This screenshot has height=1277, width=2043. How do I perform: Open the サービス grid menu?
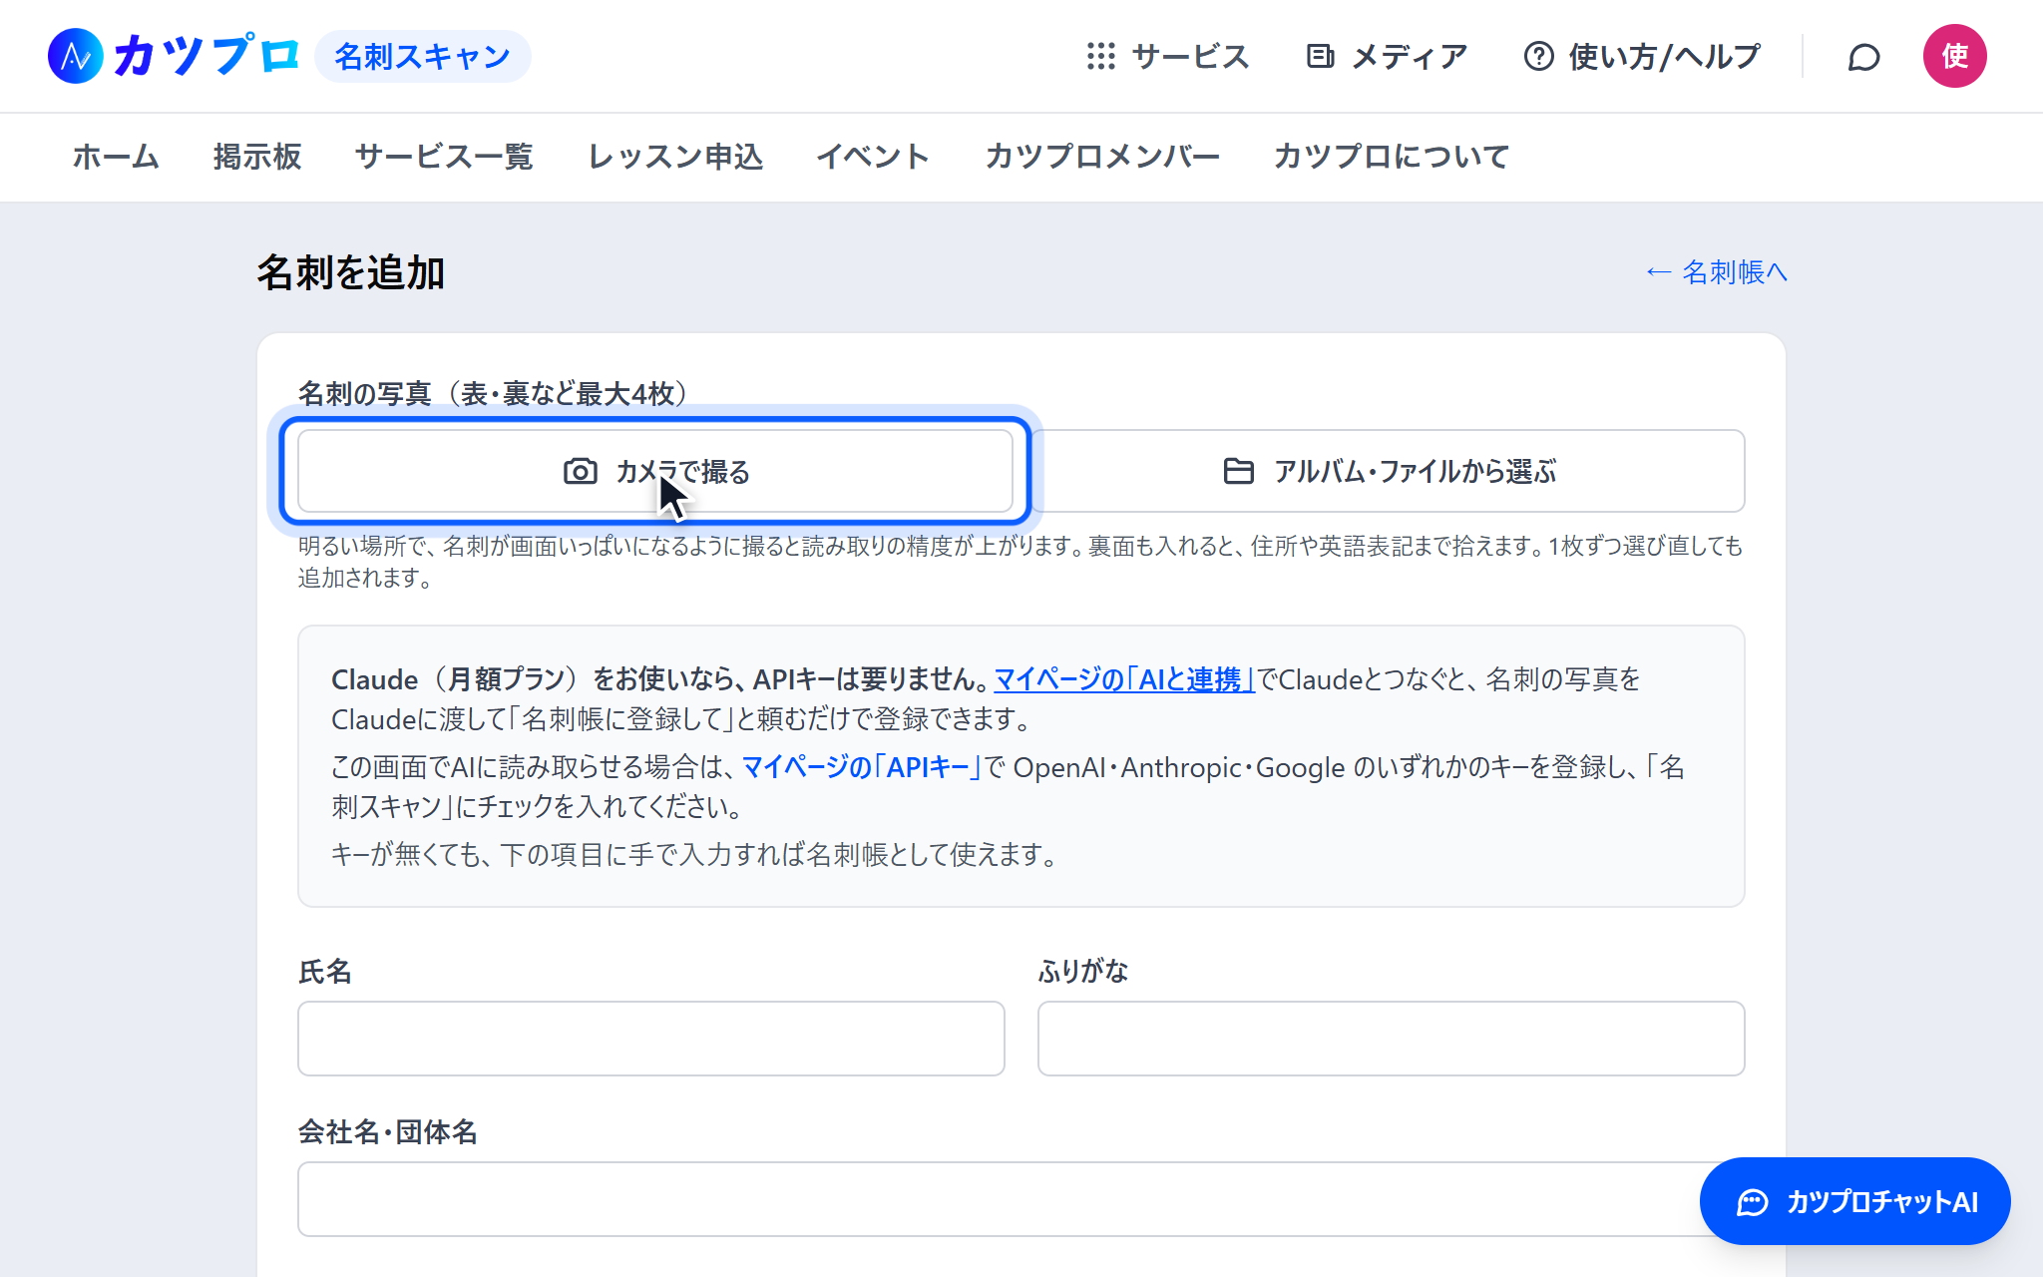coord(1168,56)
